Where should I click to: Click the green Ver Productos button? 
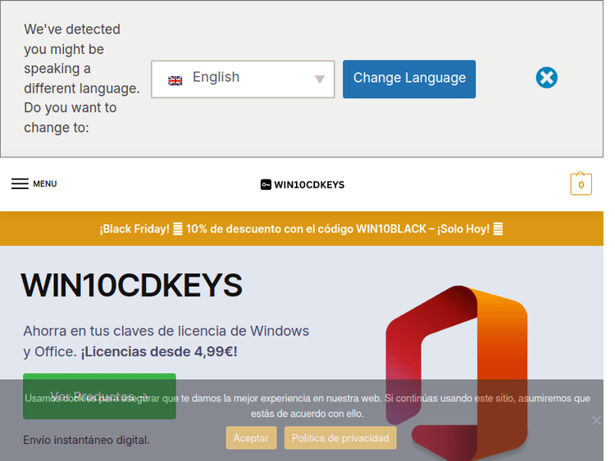99,396
